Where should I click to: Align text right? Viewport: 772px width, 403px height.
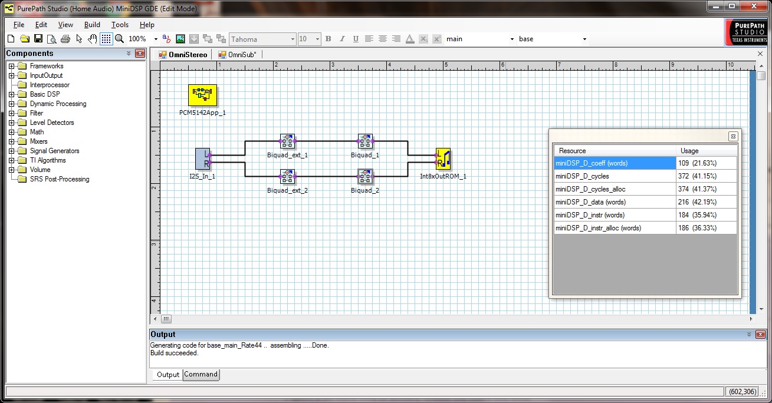click(x=396, y=39)
